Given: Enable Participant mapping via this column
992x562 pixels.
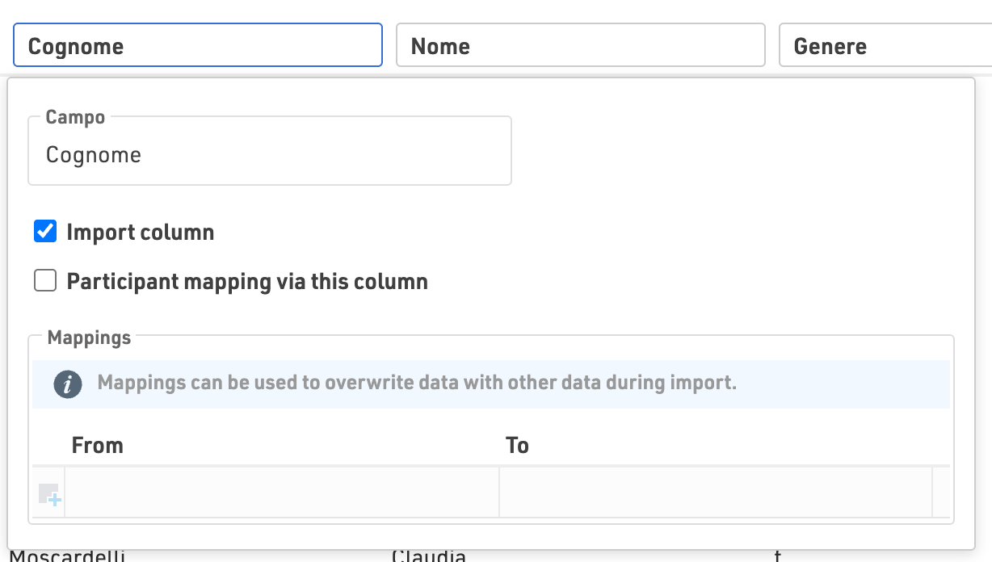Looking at the screenshot, I should tap(45, 281).
